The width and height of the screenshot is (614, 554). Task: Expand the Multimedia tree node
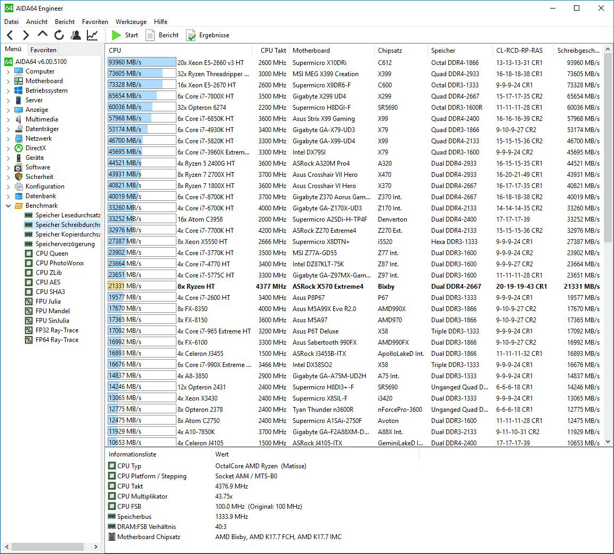coord(8,119)
